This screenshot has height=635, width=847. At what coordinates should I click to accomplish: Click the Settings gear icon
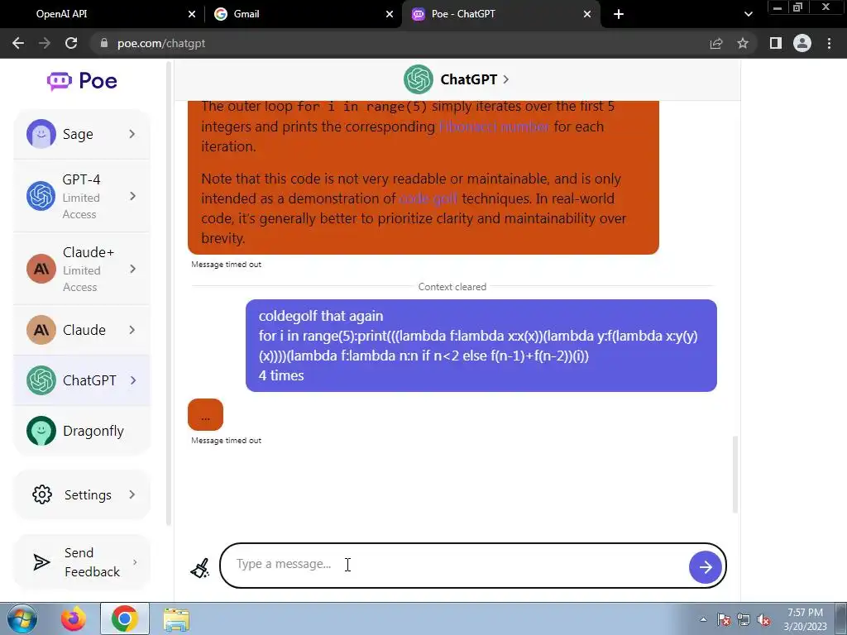(42, 494)
